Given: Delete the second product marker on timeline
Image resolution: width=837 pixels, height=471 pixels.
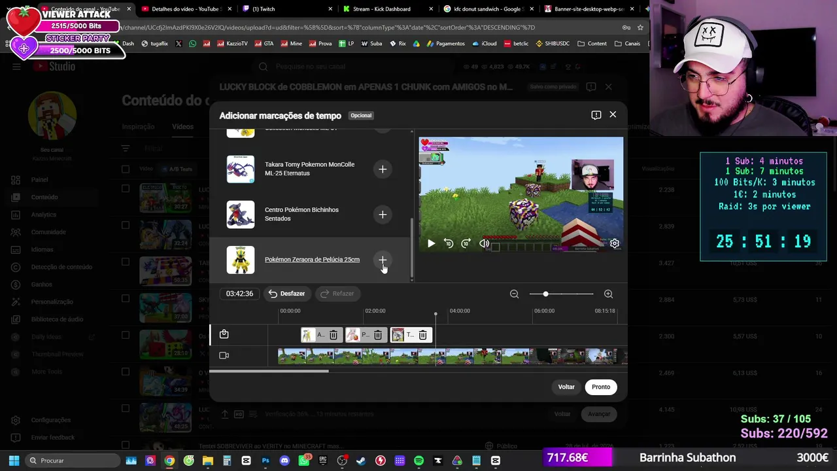Looking at the screenshot, I should (x=378, y=336).
